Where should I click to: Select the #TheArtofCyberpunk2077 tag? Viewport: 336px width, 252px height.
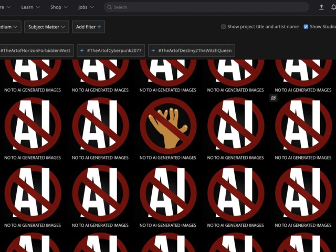coord(111,50)
